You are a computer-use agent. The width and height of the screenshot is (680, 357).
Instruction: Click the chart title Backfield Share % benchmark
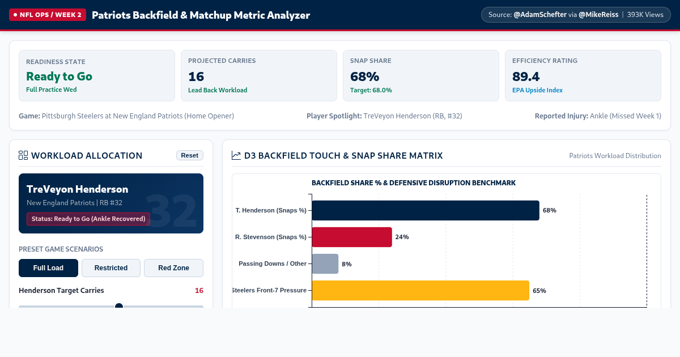(414, 183)
